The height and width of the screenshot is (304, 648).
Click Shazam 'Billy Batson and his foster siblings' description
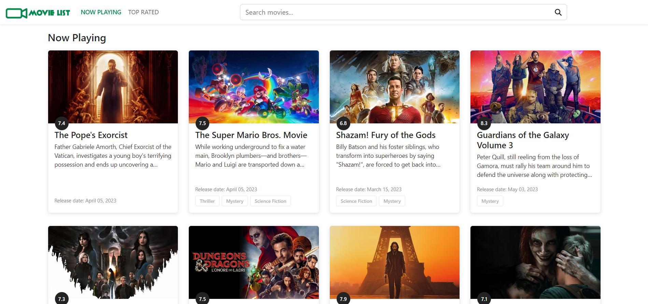tap(388, 156)
